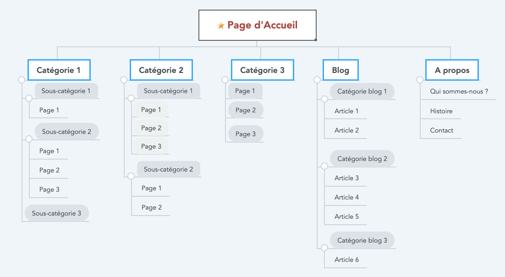505x277 pixels.
Task: Click the star icon in Page d'Accueil node
Action: pos(220,26)
